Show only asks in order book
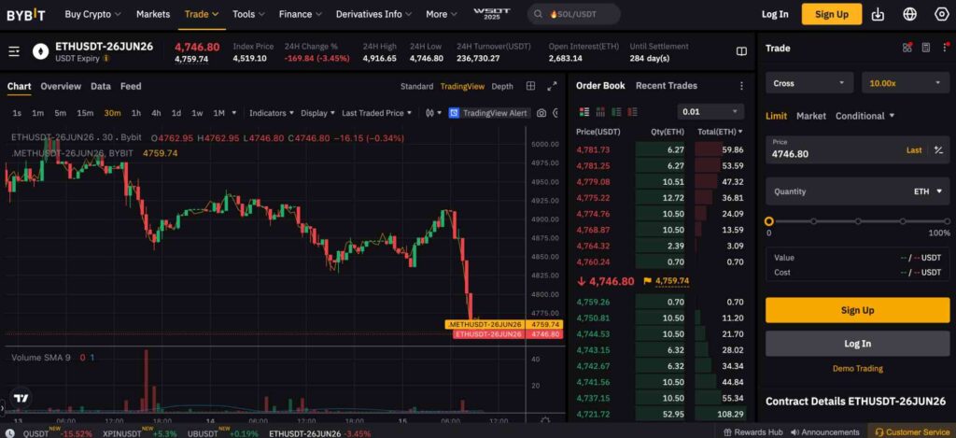This screenshot has width=956, height=438. pyautogui.click(x=632, y=112)
